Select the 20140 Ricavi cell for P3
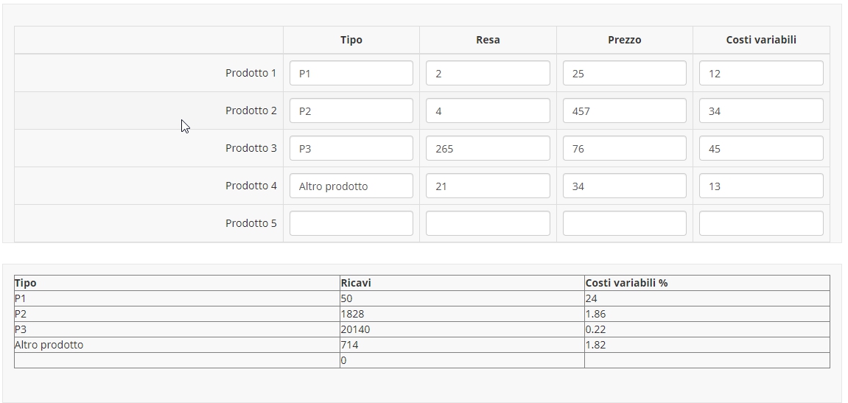 point(355,329)
